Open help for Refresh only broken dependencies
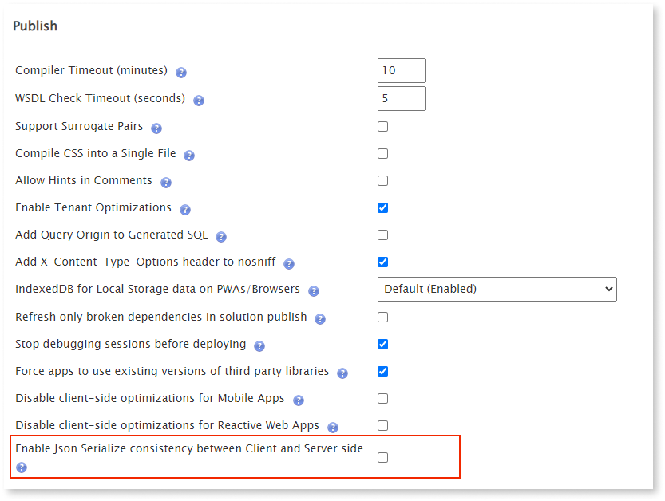The height and width of the screenshot is (501, 665). [320, 318]
